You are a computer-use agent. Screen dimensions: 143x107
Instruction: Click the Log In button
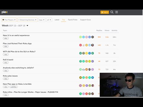(x=105, y=12)
